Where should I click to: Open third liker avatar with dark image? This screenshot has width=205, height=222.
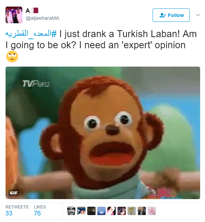[x=91, y=211]
